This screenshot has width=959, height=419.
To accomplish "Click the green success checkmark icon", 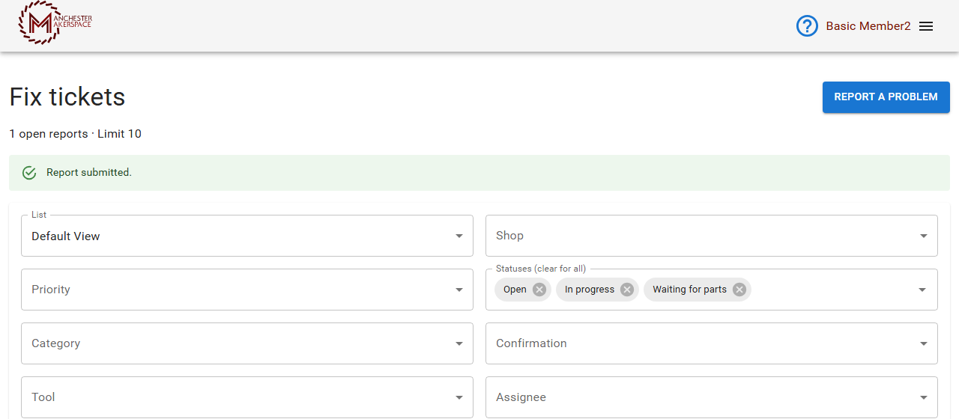I will point(29,173).
